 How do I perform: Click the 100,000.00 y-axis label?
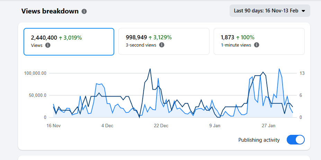35,73
